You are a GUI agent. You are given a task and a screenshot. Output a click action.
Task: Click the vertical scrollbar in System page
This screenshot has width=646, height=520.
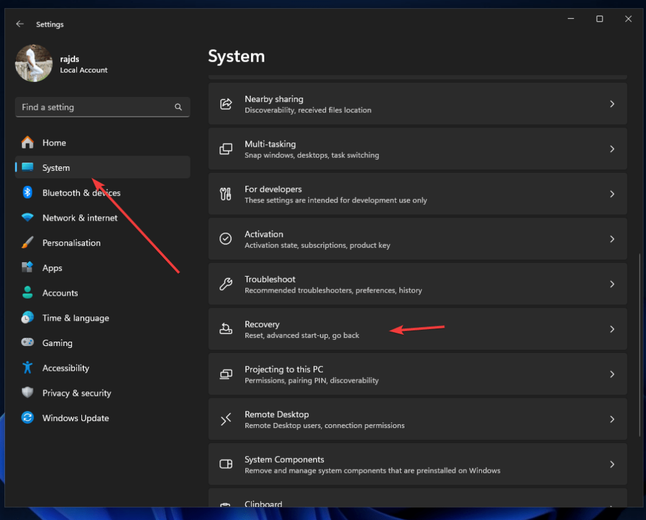coord(640,345)
